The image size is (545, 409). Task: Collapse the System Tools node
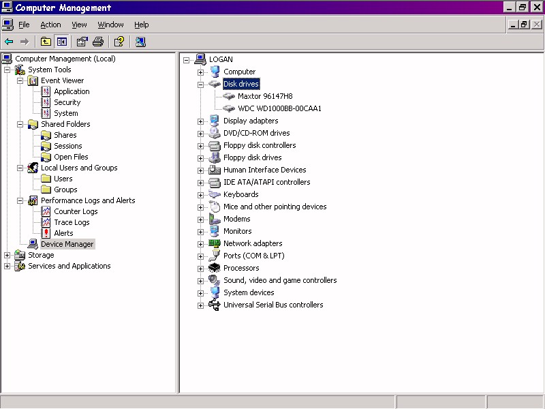pos(7,70)
